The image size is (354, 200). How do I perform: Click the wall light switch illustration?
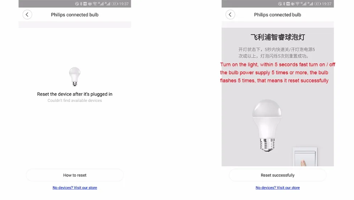(305, 157)
